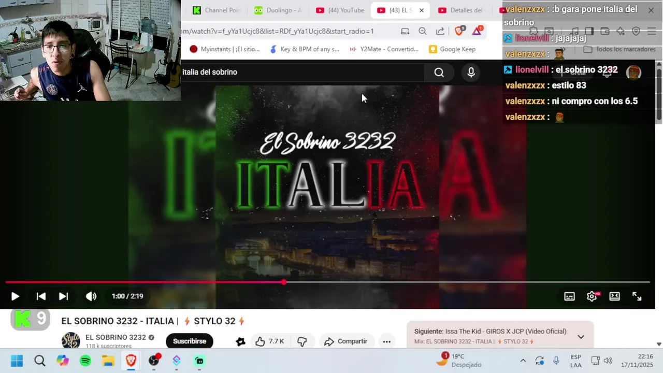Click the Compartir share button

pos(345,341)
